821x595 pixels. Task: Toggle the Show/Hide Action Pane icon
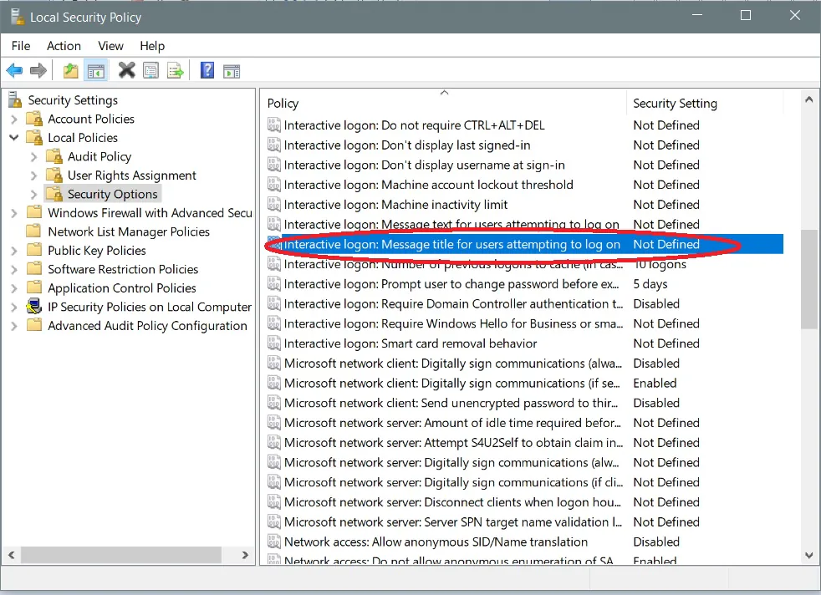coord(232,71)
